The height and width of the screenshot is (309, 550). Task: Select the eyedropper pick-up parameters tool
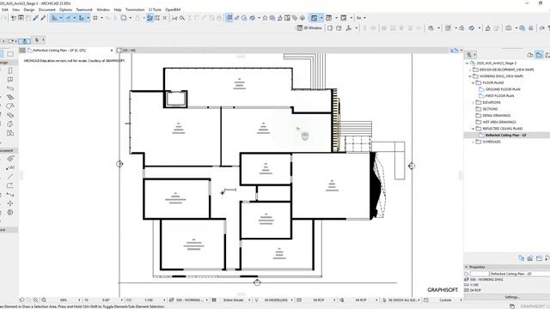tap(36, 18)
